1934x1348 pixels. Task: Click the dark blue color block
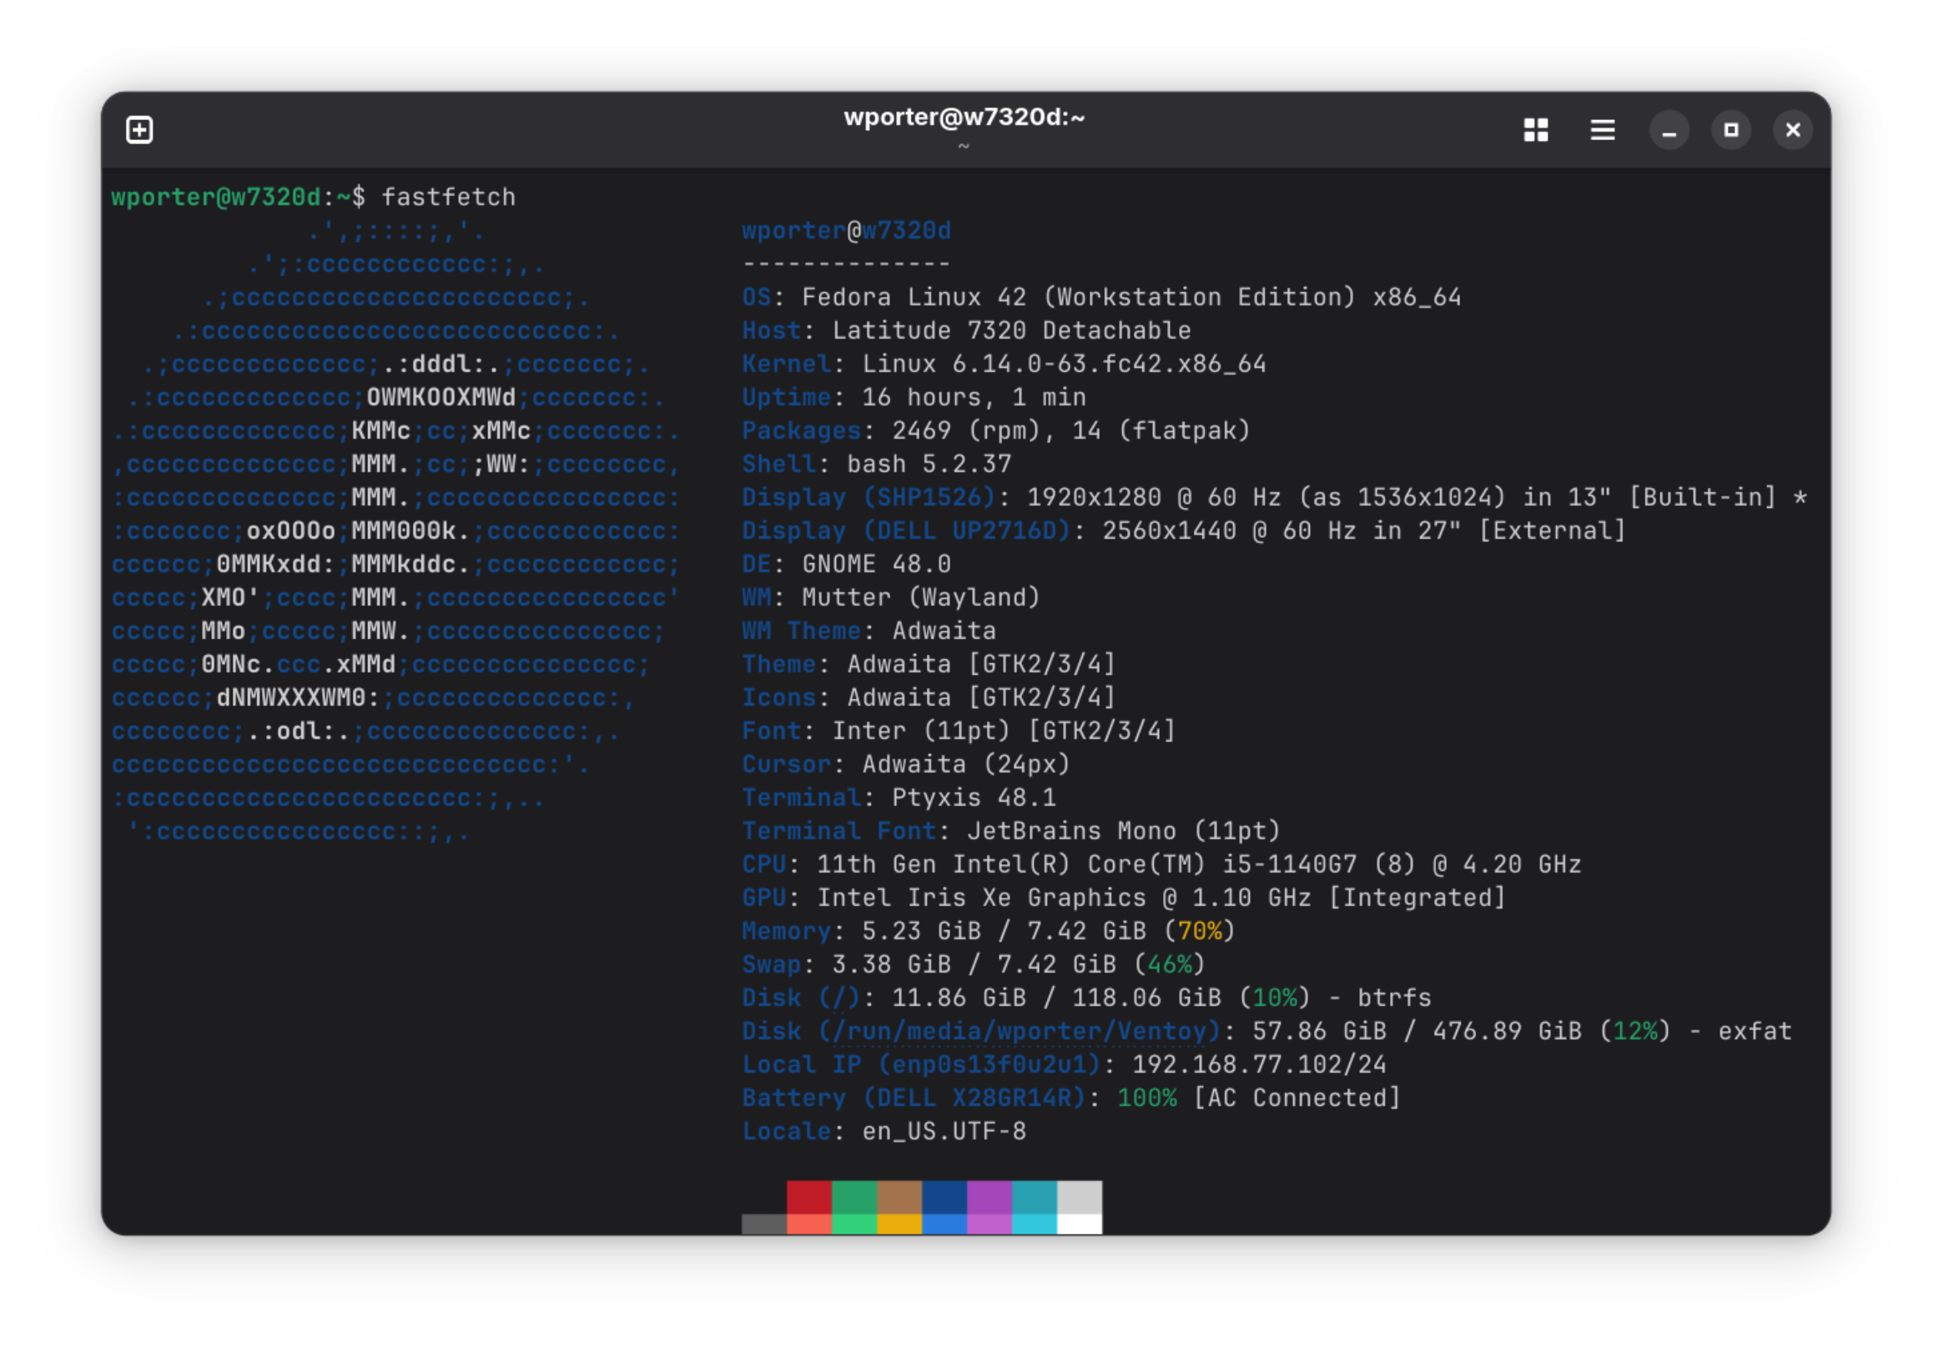pos(944,1197)
